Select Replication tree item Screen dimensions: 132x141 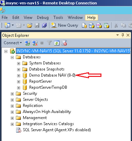pyautogui.click(x=33, y=106)
